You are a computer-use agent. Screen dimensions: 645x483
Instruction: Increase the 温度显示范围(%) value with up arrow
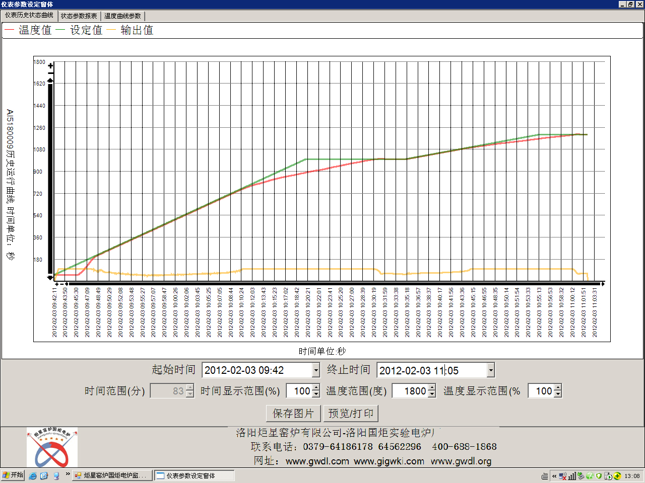(x=558, y=388)
